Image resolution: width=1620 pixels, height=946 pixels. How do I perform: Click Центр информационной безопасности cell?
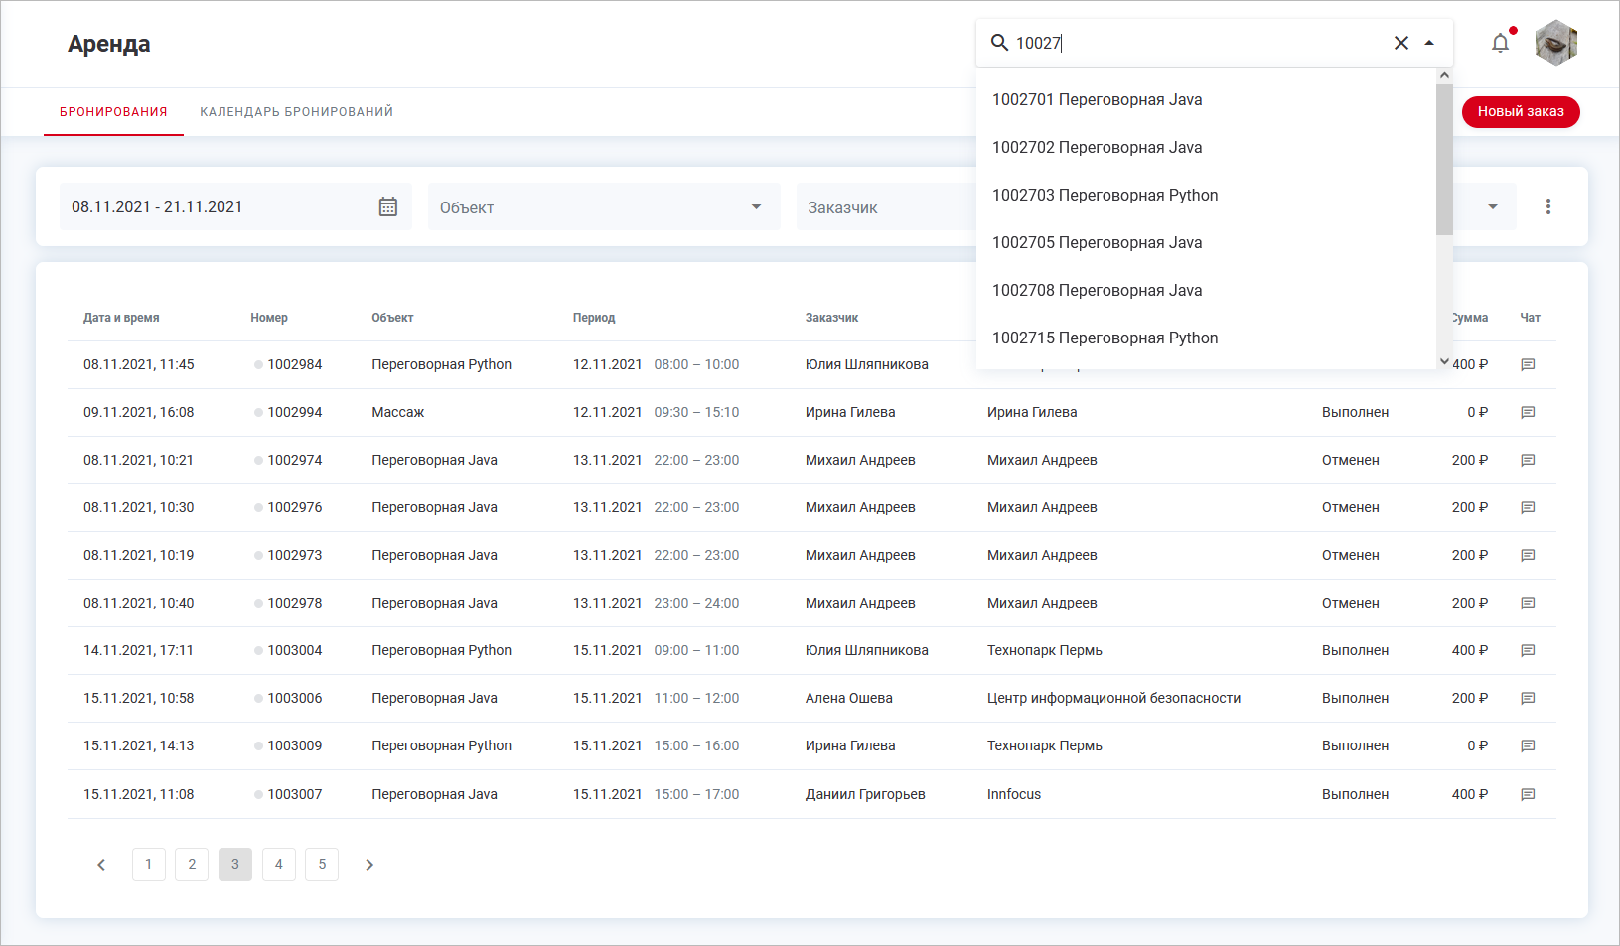coord(1113,698)
